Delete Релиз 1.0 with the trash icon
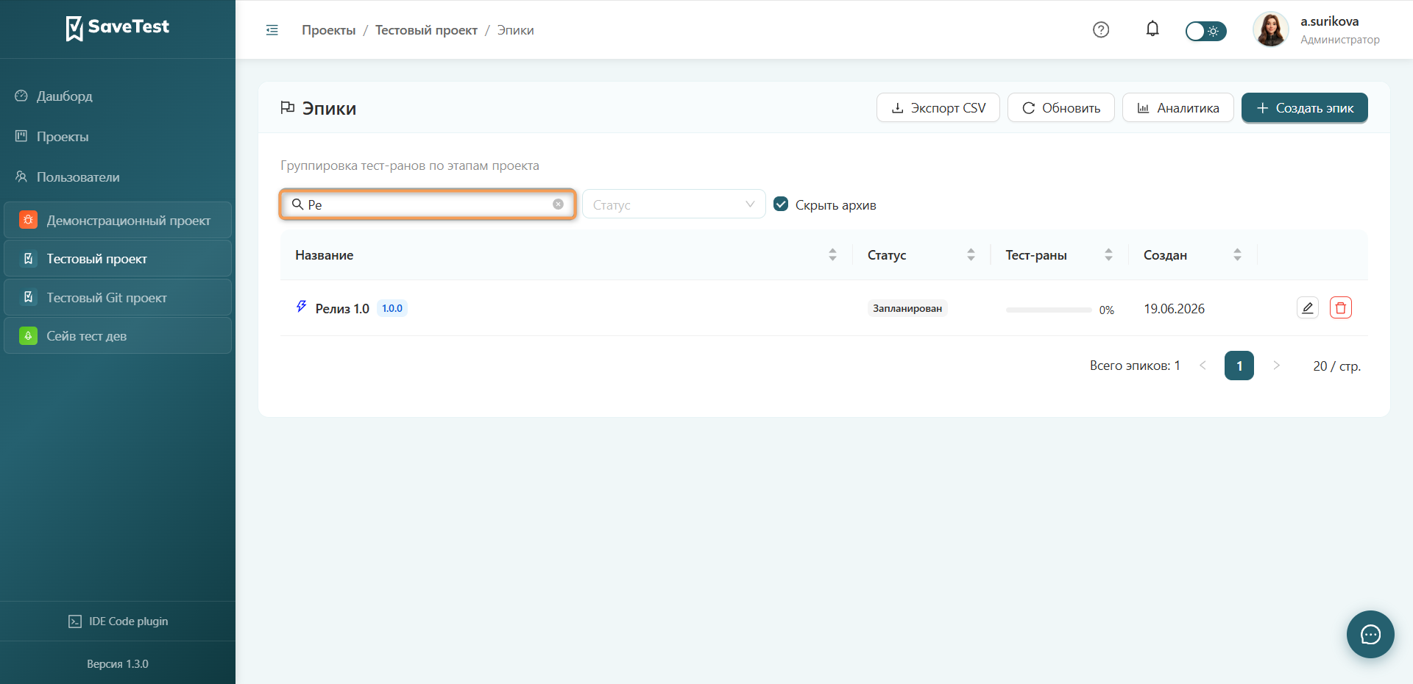1413x684 pixels. coord(1341,308)
